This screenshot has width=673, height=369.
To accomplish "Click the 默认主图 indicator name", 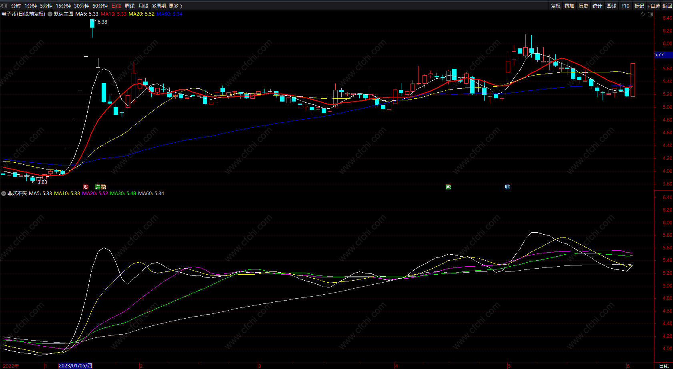I will (x=64, y=14).
